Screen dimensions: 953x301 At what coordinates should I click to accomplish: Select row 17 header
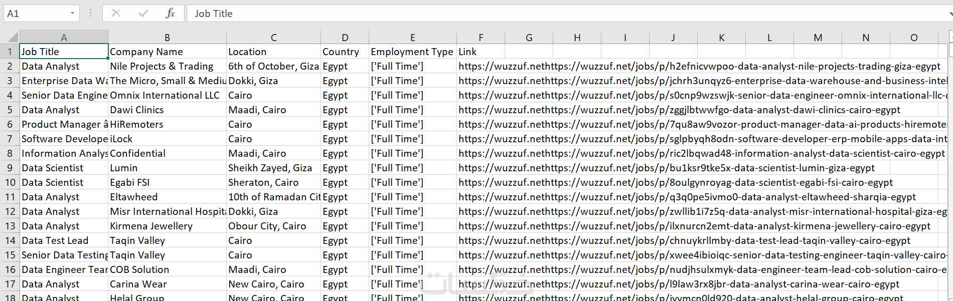(x=10, y=284)
